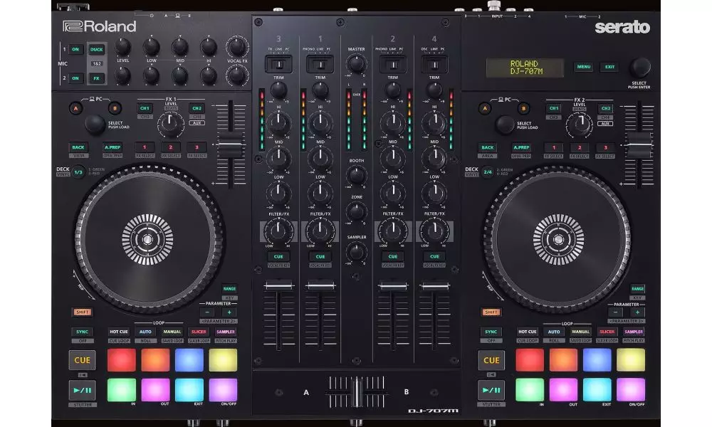Trigger the pink OUT pad on left deck
This screenshot has height=427, width=712.
(155, 390)
